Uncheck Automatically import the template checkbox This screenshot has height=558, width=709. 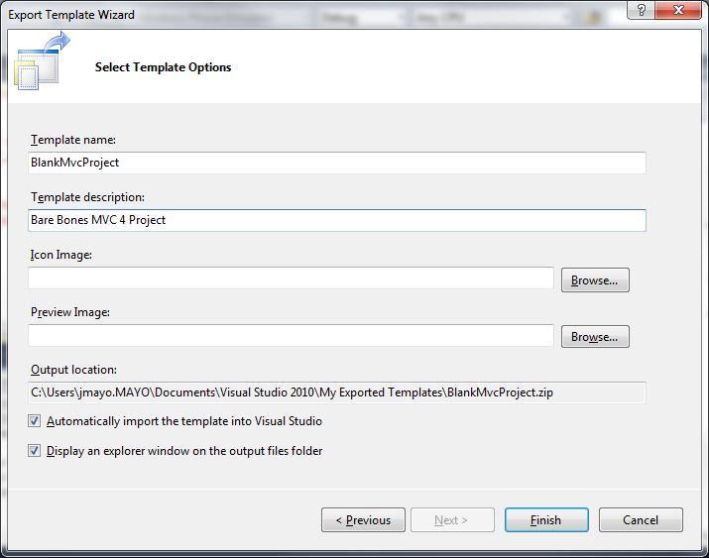point(36,421)
